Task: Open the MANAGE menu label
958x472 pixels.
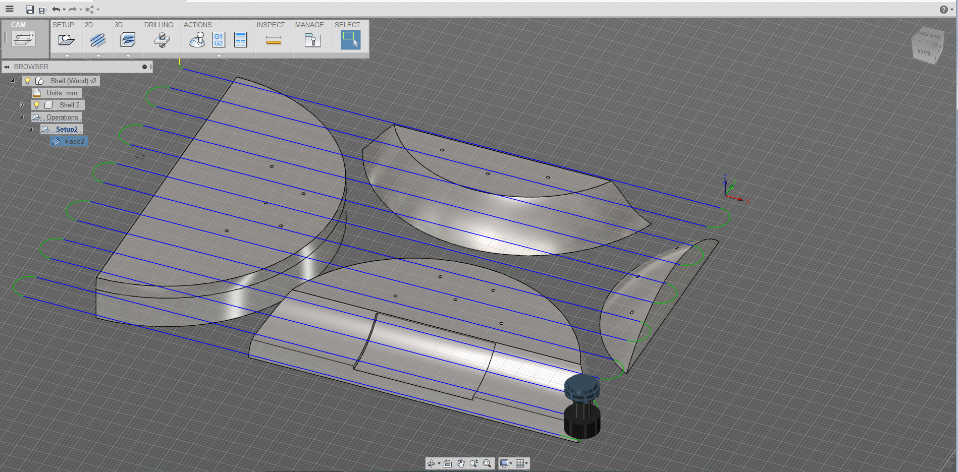Action: (309, 25)
